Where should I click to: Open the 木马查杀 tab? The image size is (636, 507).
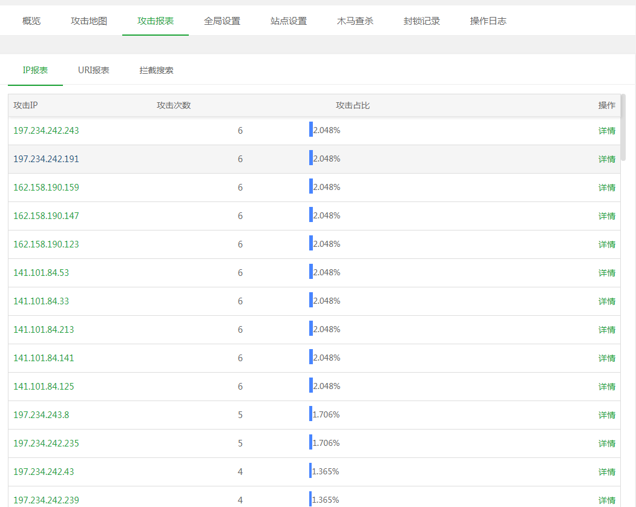(x=355, y=21)
